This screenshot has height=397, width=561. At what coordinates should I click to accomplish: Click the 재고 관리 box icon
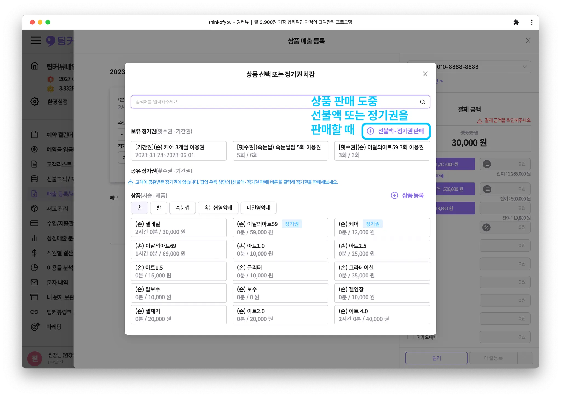click(34, 208)
